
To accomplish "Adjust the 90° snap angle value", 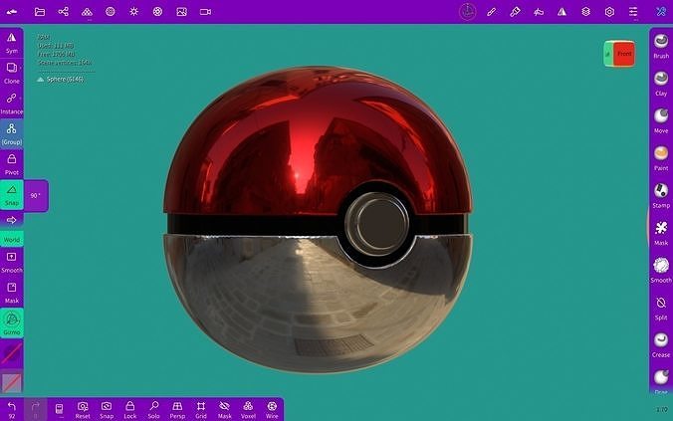I will (x=36, y=196).
